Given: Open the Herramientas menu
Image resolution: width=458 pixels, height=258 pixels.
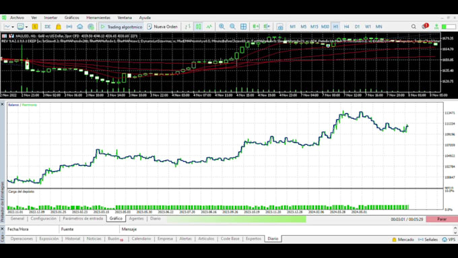Looking at the screenshot, I should click(x=98, y=18).
